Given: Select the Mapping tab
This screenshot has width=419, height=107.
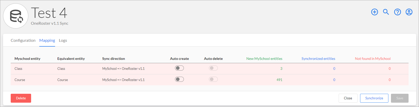Looking at the screenshot, I should click(x=47, y=41).
